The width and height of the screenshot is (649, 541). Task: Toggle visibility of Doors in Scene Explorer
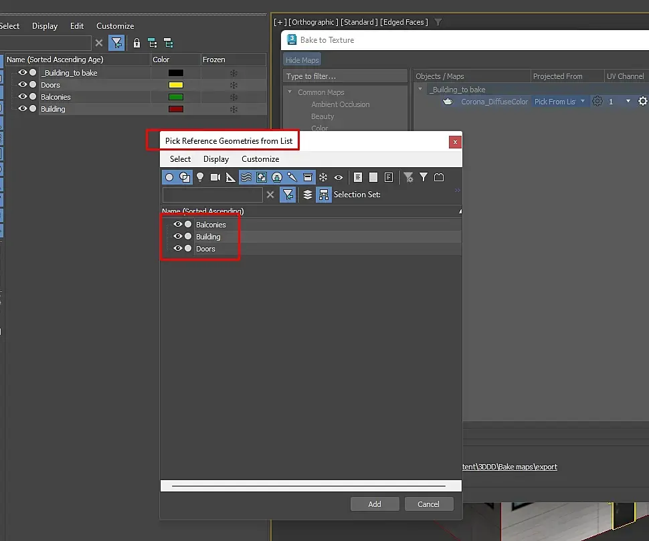(23, 84)
